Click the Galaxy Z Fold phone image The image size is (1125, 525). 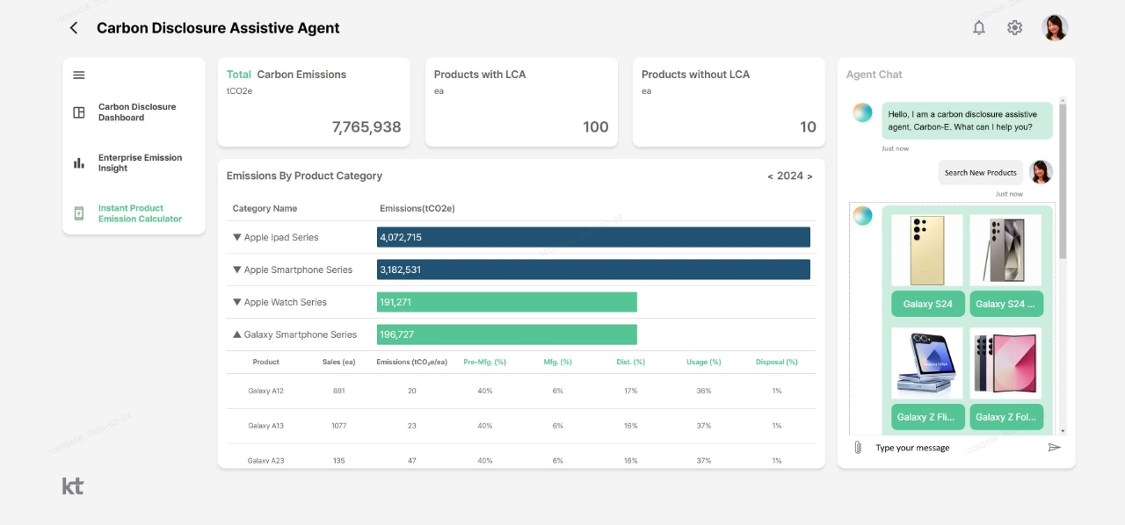[x=1006, y=363]
